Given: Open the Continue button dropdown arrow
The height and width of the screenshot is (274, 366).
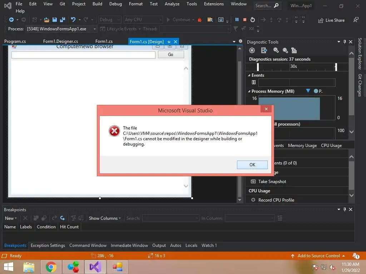Looking at the screenshot, I should [x=193, y=20].
